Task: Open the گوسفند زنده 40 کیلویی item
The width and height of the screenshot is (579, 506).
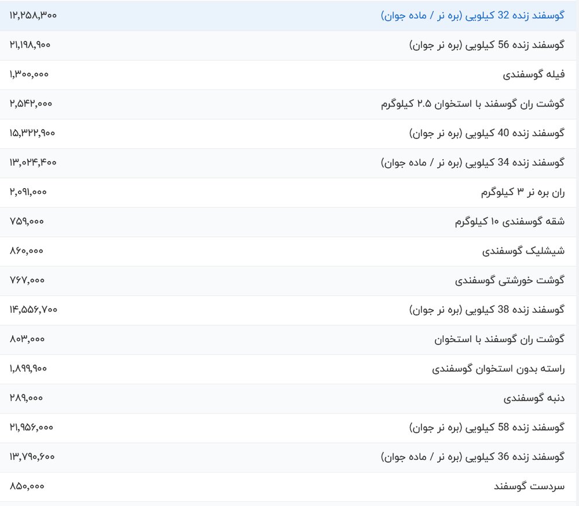Action: tap(486, 134)
